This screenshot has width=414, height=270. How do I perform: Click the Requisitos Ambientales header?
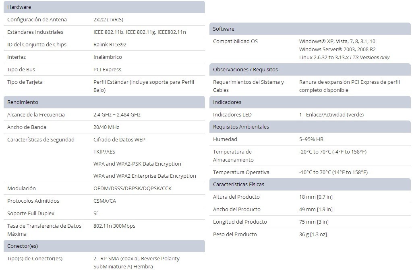tap(310, 127)
